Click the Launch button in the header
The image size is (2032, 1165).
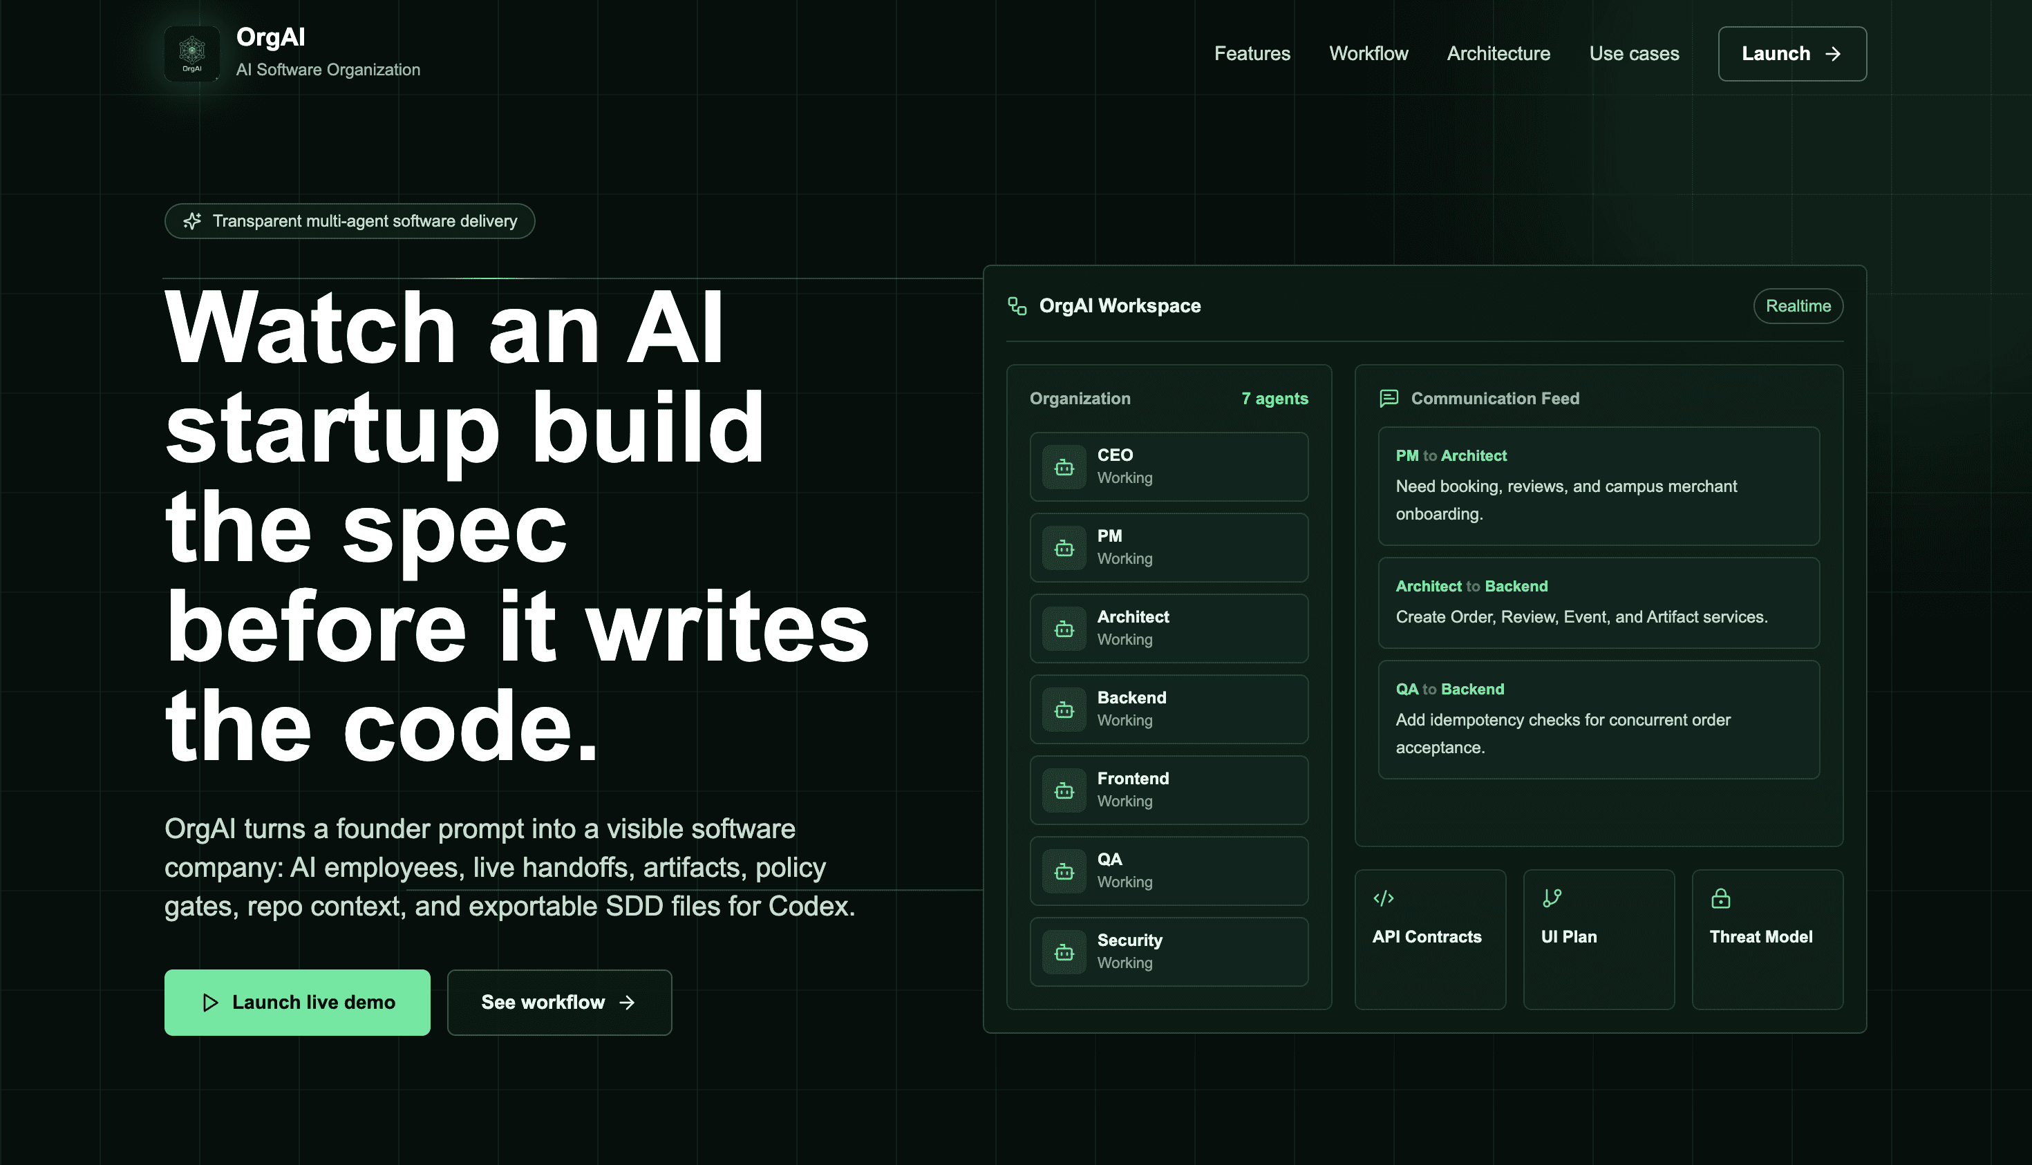pyautogui.click(x=1792, y=54)
